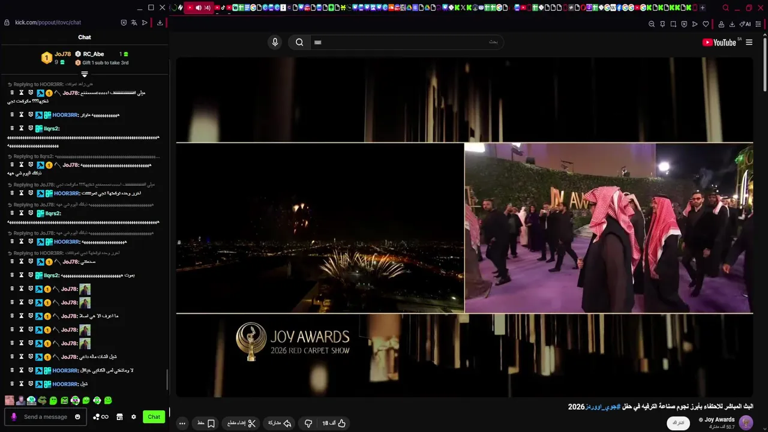Open the heart bookmarks icon in toolbar
This screenshot has height=432, width=768.
[706, 24]
